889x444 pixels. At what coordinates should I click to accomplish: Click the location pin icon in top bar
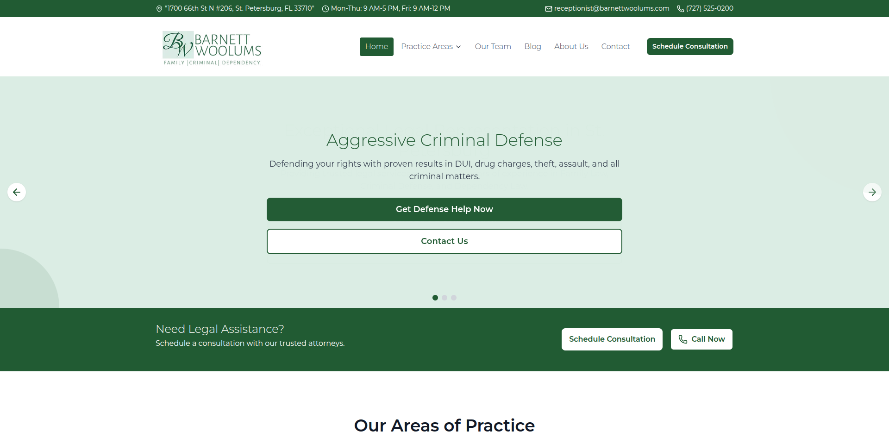pos(159,9)
